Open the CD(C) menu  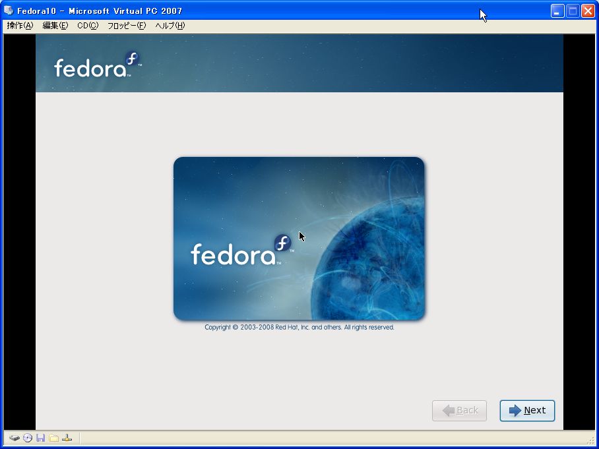tap(88, 26)
